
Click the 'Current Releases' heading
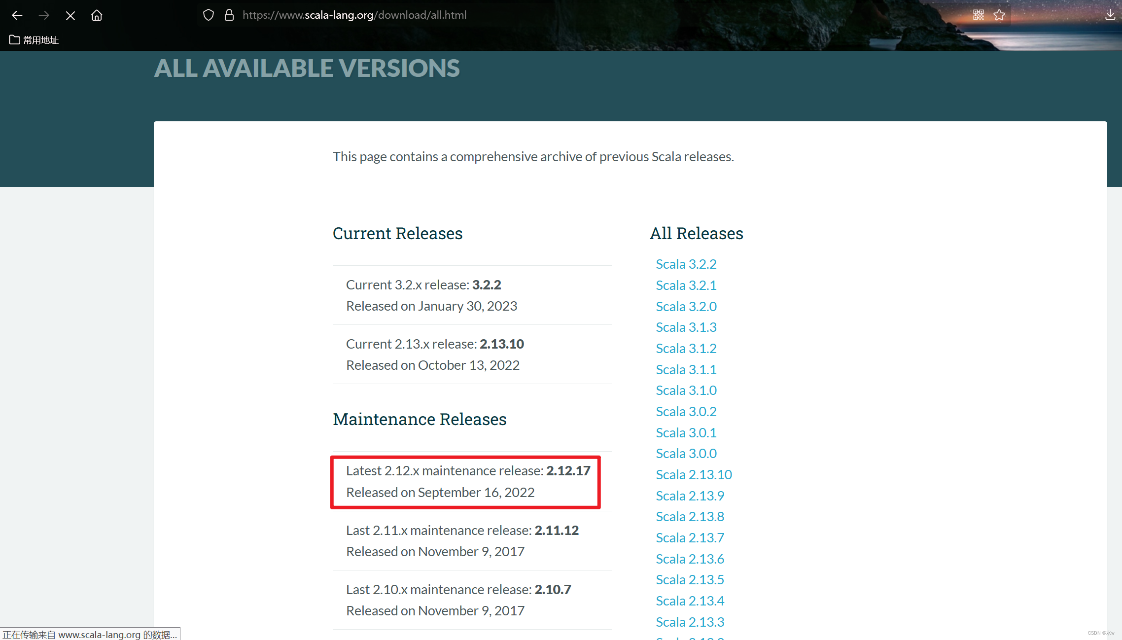(x=397, y=233)
